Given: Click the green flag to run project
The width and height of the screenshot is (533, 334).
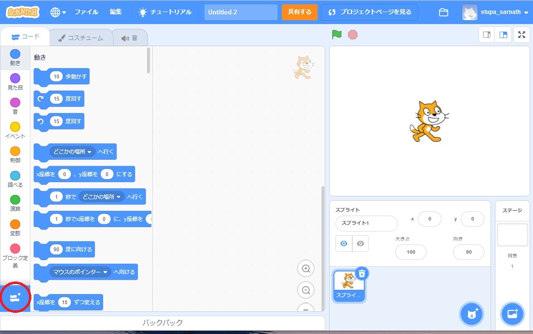Looking at the screenshot, I should pos(336,35).
